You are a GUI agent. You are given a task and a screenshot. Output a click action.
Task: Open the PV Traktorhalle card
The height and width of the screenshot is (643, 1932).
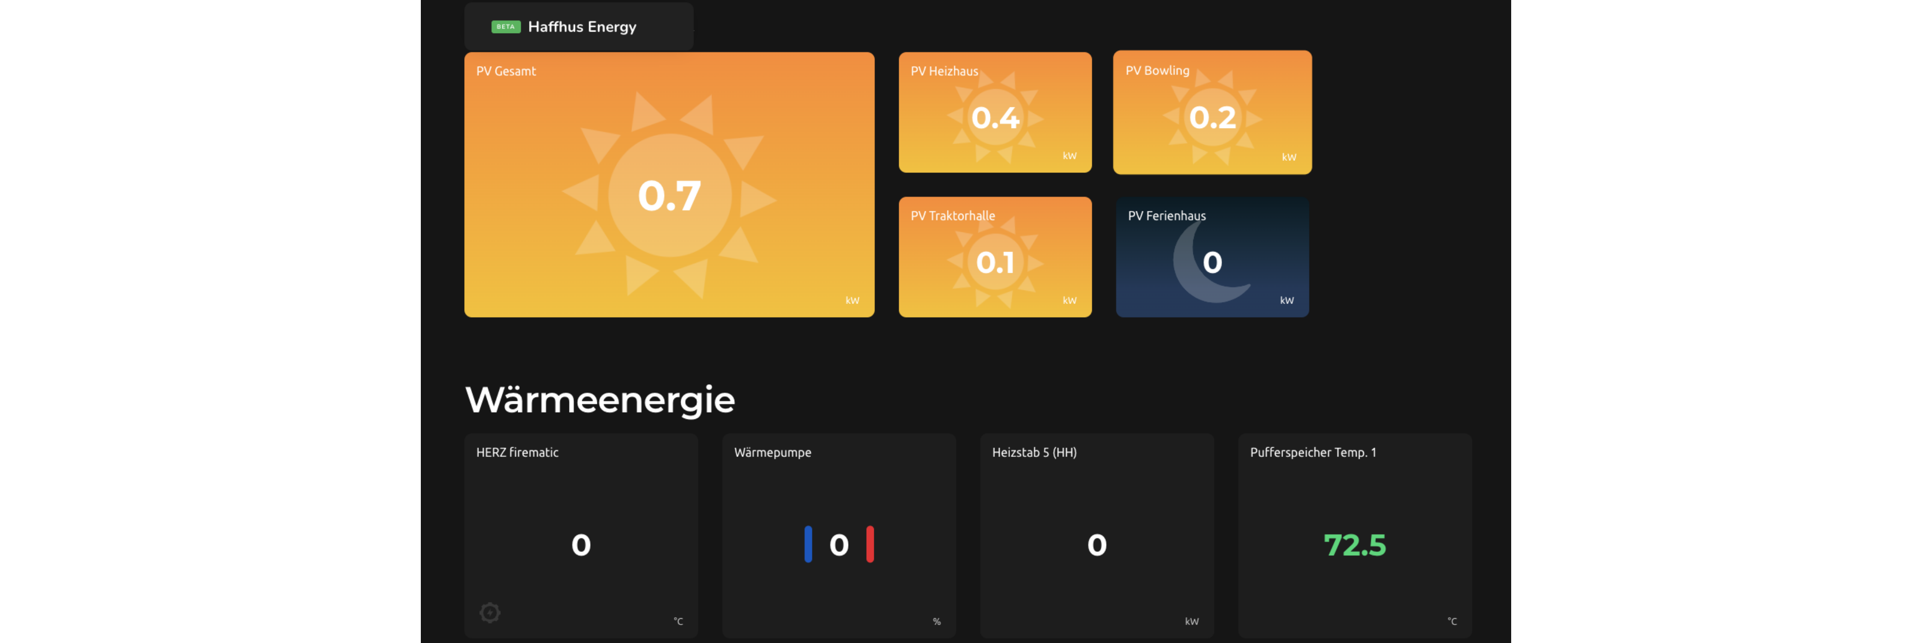995,257
